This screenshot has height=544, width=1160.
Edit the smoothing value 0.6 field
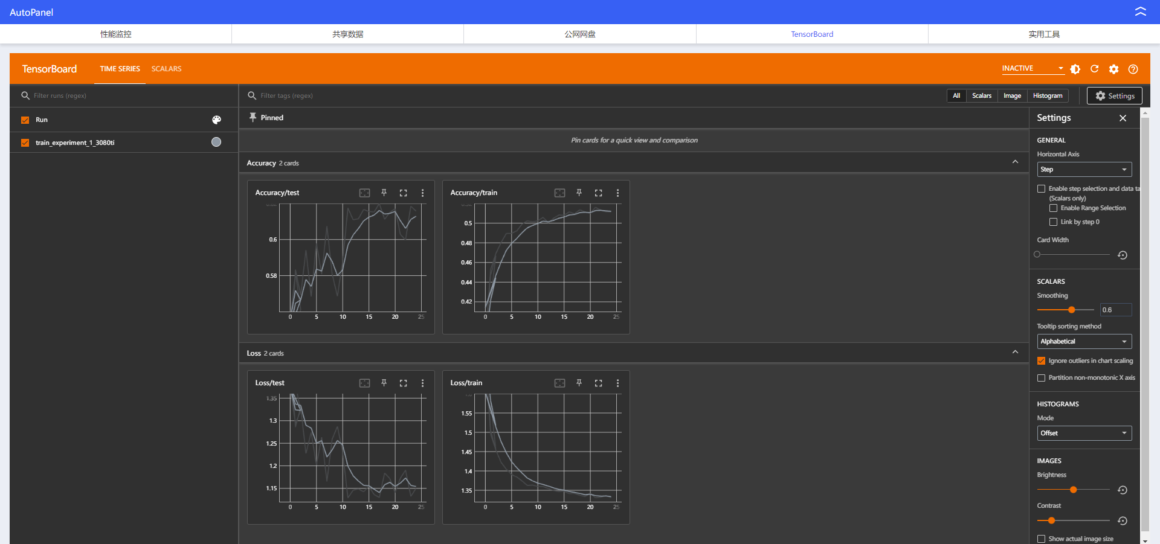(1115, 310)
